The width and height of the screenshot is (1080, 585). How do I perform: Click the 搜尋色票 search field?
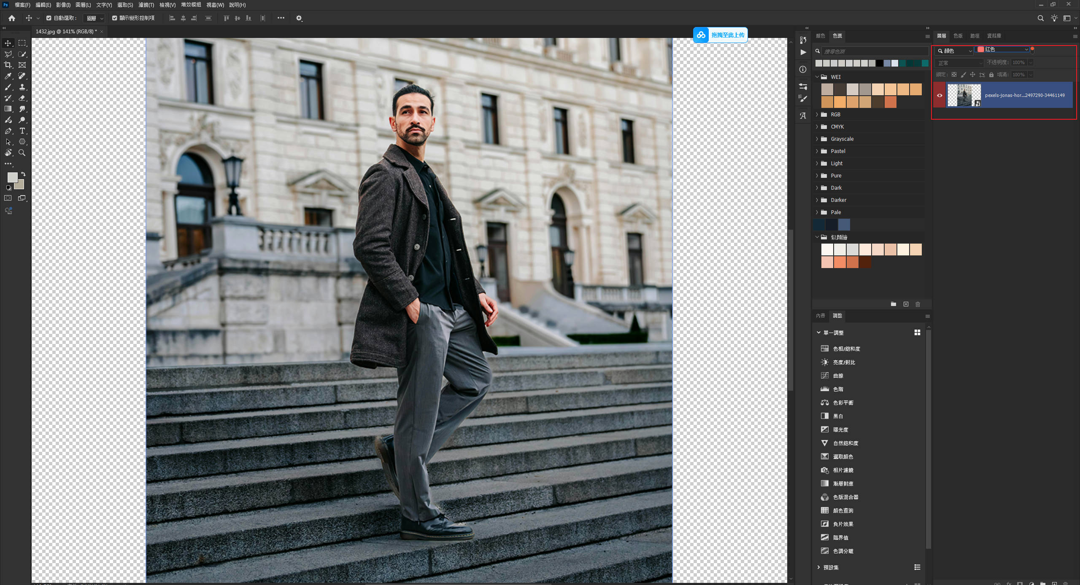click(x=875, y=51)
